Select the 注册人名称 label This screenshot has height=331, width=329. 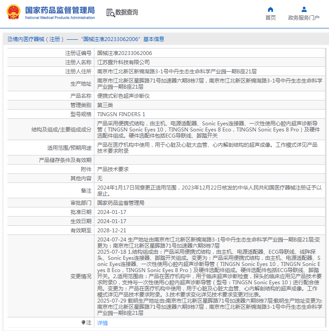(78, 62)
